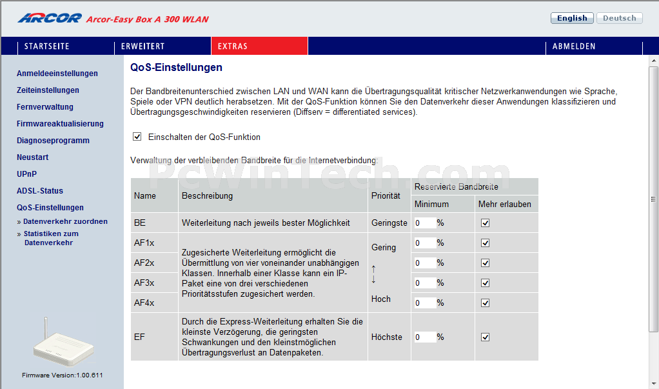Toggle 'Mehr erlauben' checkbox for EF row
This screenshot has height=389, width=659.
pyautogui.click(x=485, y=337)
